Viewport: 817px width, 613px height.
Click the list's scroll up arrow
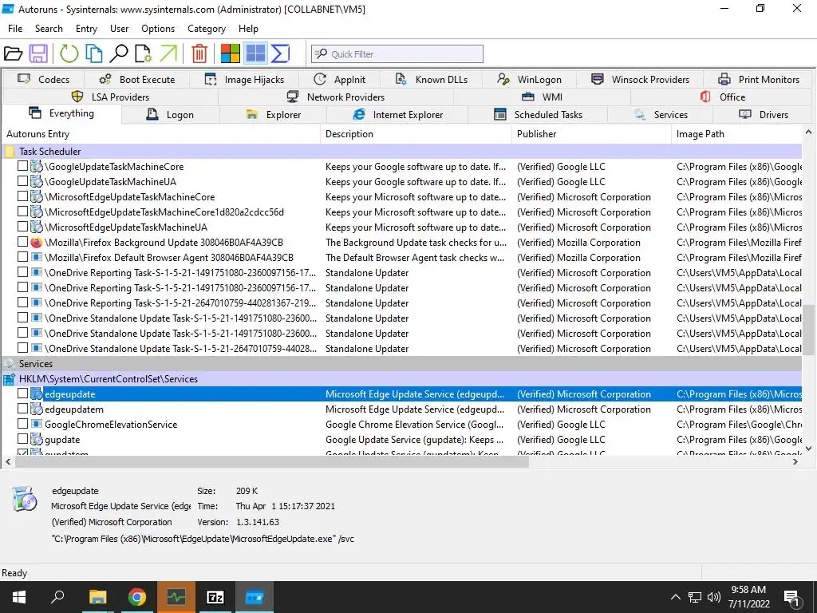(x=808, y=132)
